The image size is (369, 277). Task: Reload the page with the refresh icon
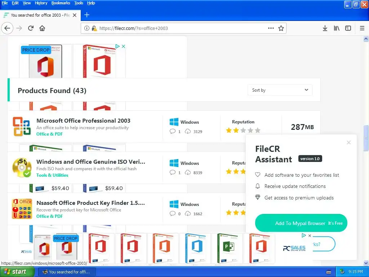[x=31, y=28]
